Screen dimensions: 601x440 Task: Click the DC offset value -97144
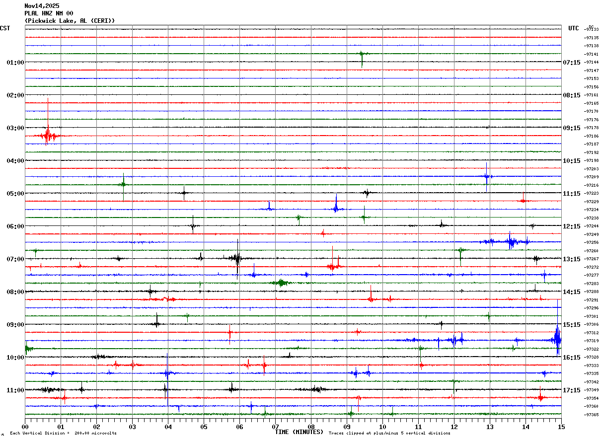592,62
